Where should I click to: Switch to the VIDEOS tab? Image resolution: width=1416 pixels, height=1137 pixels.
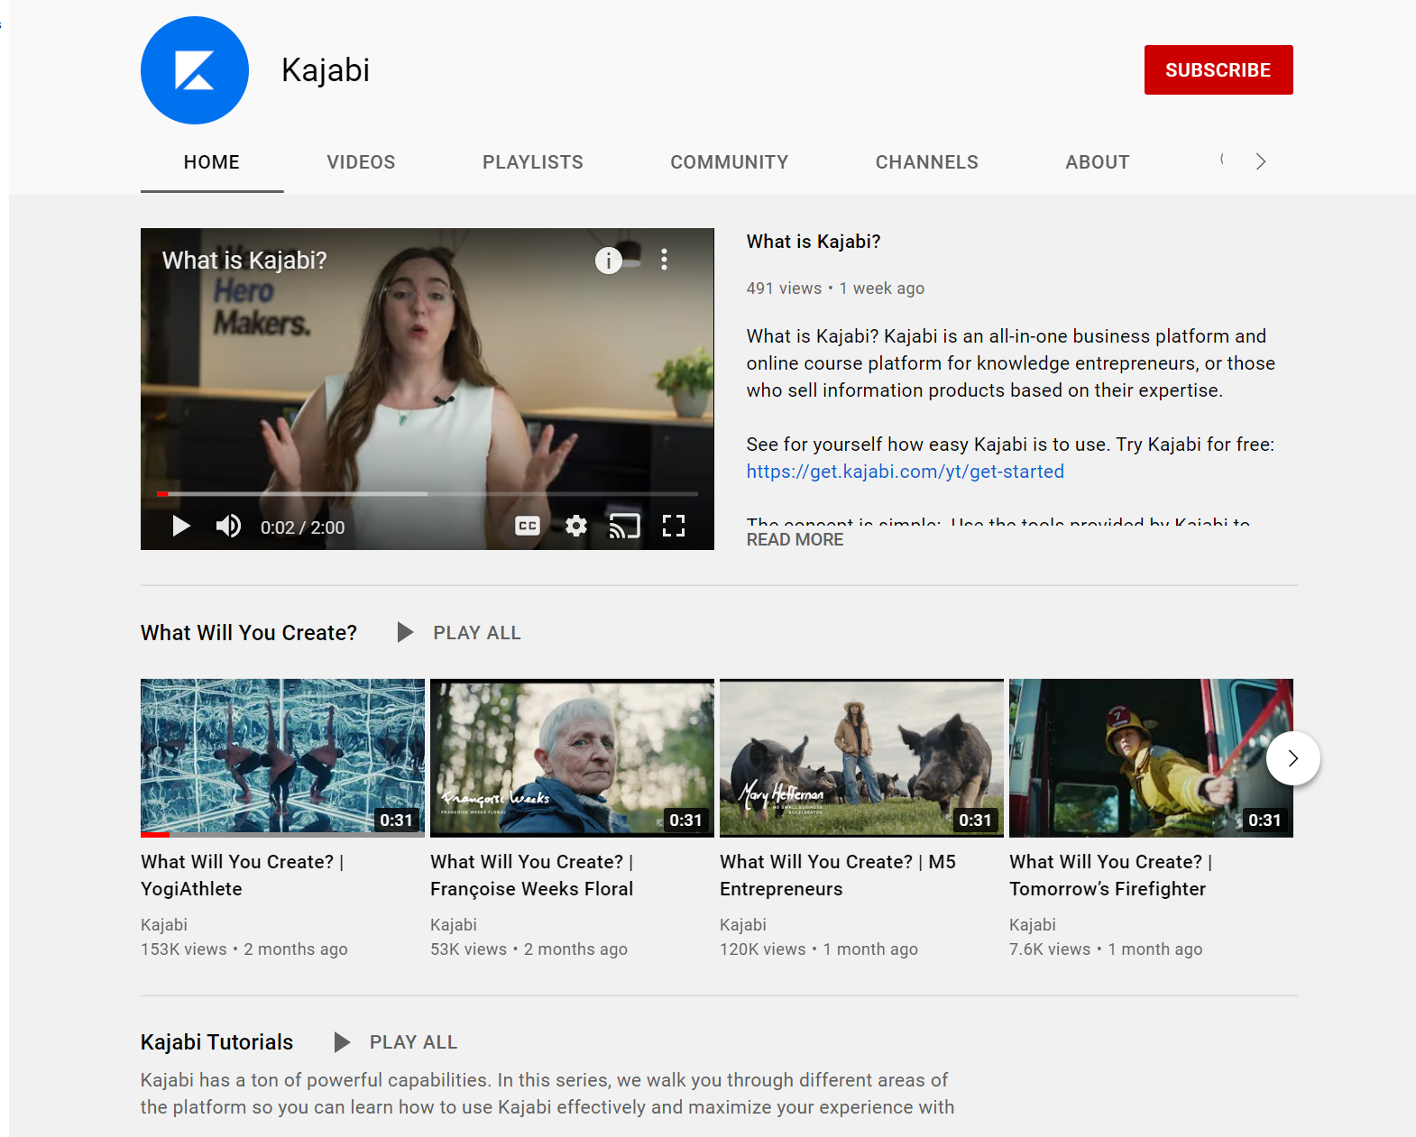(361, 162)
